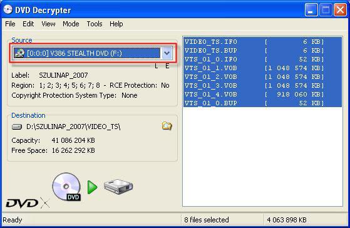Click the DVD disc decrypt icon
Viewport: 350px width, 228px height.
coord(66,187)
